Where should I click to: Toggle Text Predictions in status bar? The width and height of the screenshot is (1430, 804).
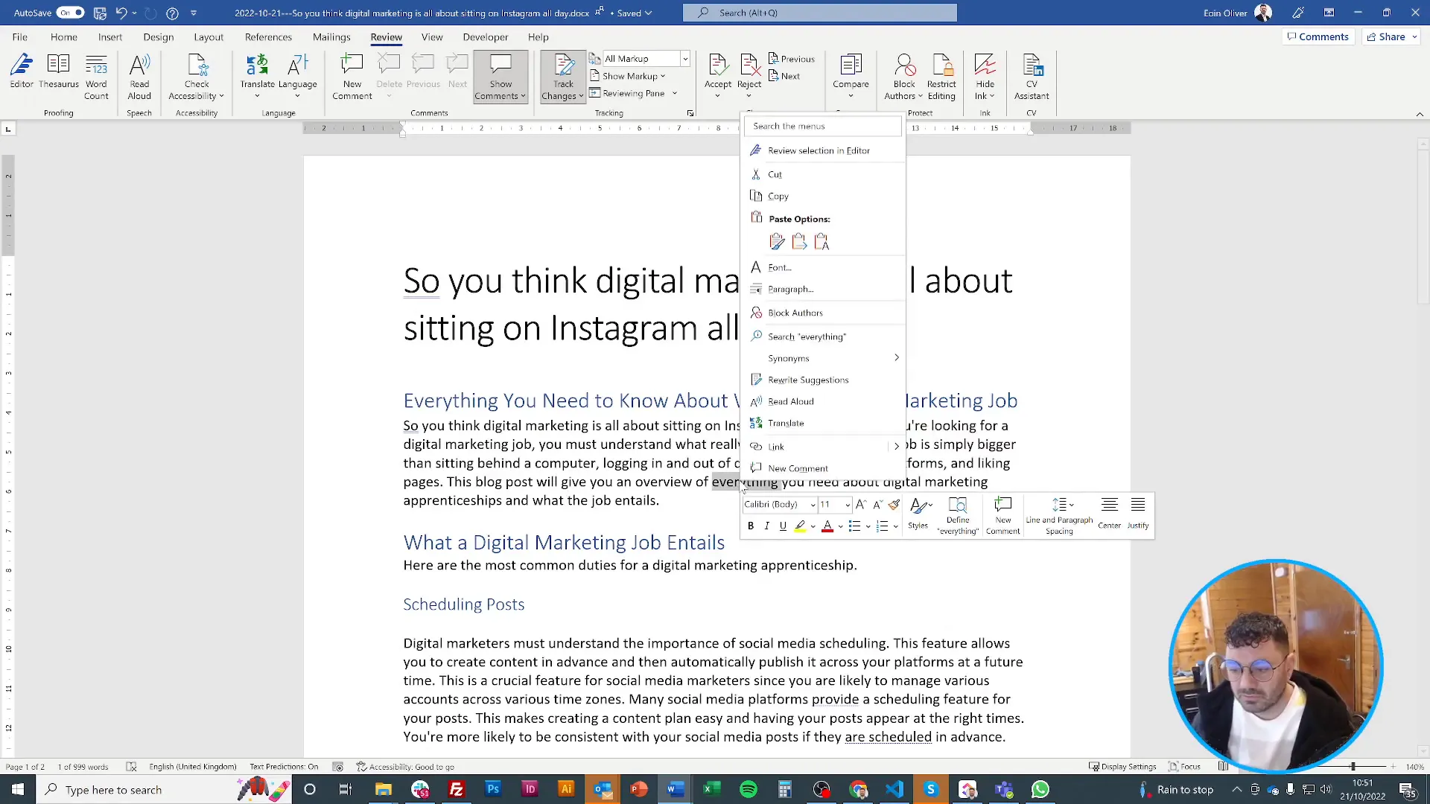[284, 767]
